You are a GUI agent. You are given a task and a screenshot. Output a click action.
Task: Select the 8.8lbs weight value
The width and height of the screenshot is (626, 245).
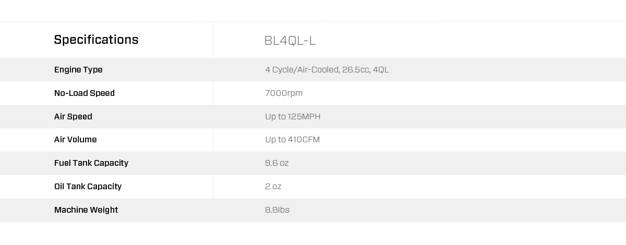pyautogui.click(x=277, y=210)
